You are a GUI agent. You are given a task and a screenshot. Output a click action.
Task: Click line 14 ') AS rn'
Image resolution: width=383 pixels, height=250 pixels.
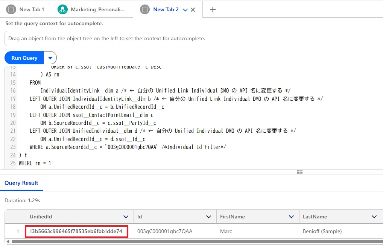point(50,74)
